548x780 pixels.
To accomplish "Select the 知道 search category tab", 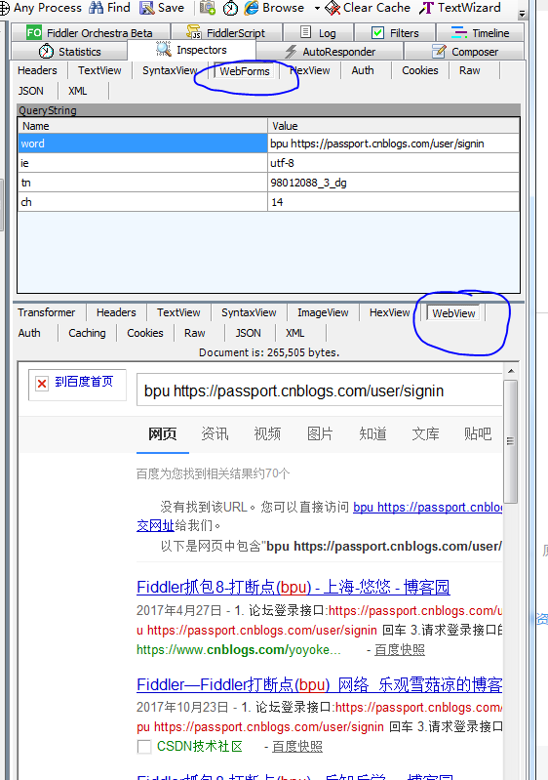I will pos(372,433).
